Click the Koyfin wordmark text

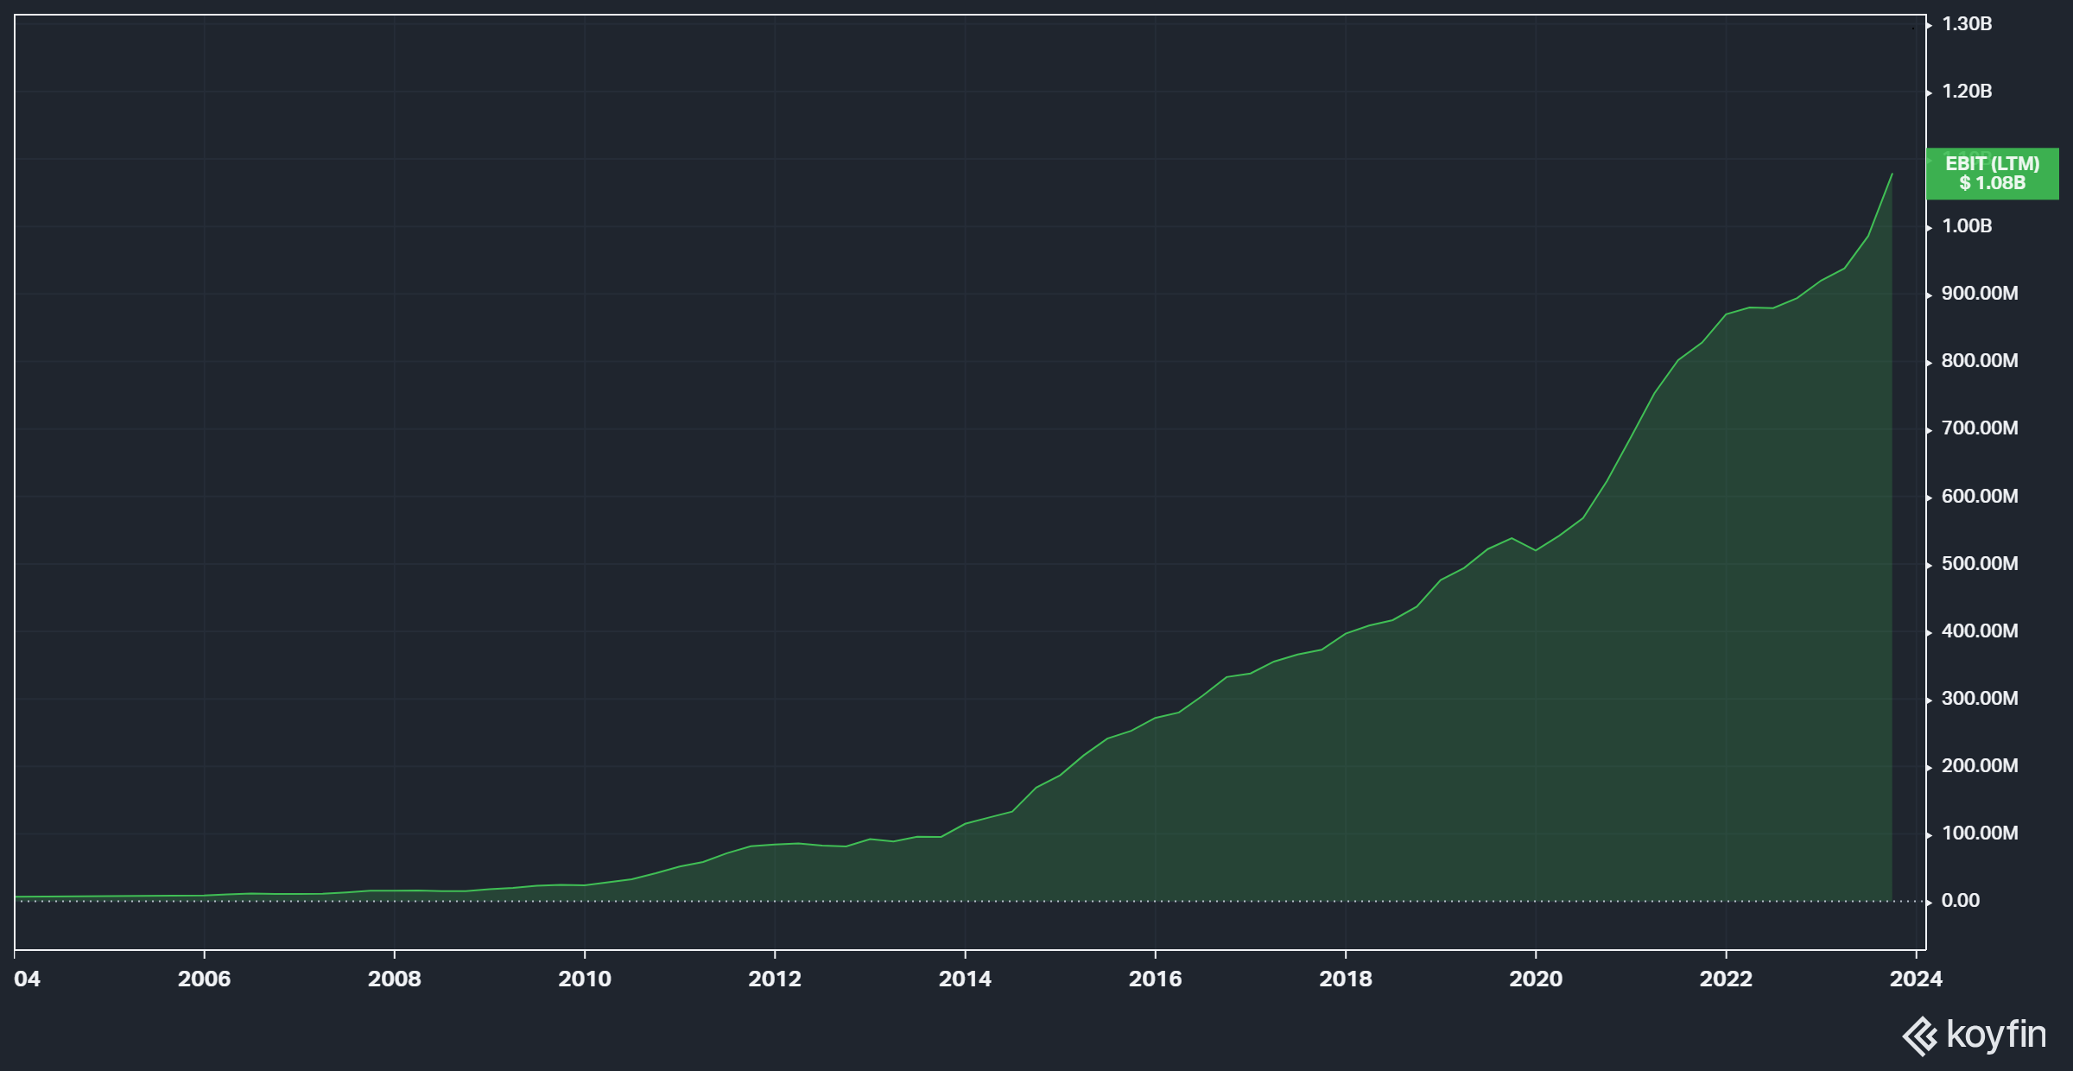click(x=1996, y=1035)
